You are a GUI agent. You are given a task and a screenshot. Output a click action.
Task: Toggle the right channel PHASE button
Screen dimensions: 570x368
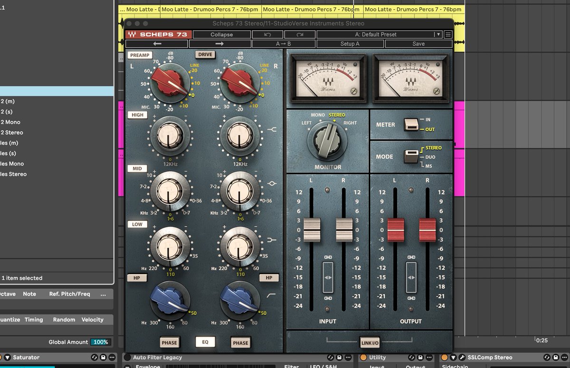240,342
